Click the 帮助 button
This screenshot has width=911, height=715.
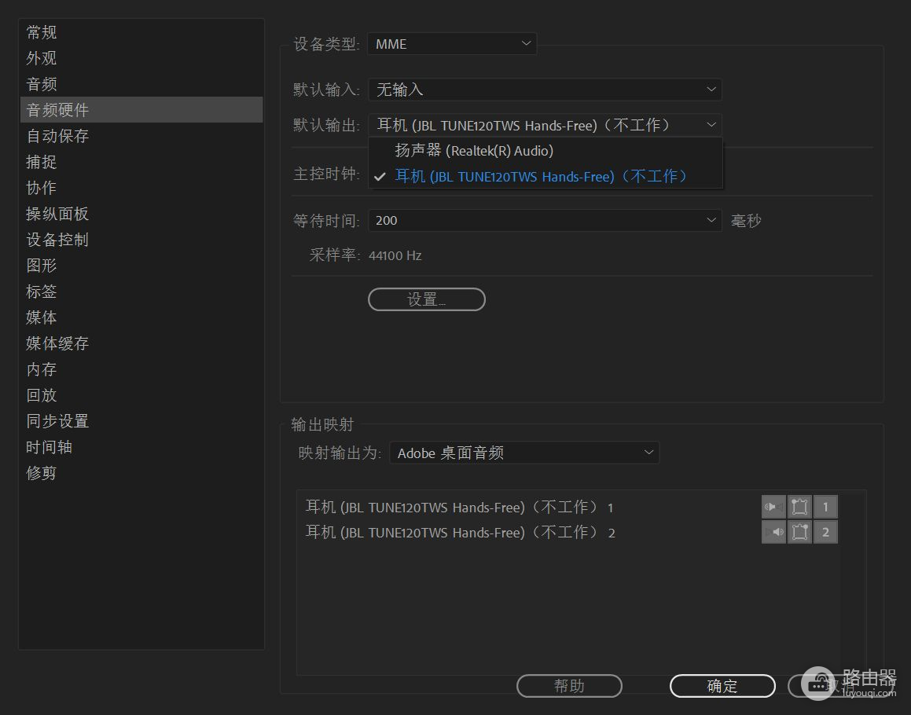point(569,686)
